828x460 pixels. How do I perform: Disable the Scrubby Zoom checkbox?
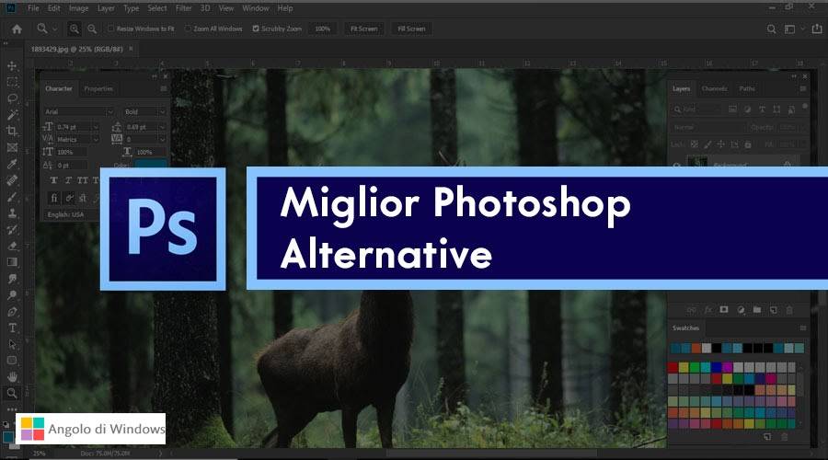coord(256,29)
